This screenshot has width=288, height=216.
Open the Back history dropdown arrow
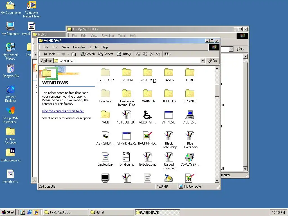[x=58, y=54]
